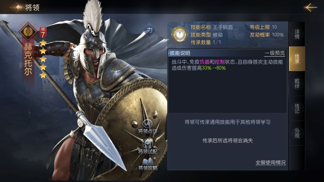Tap the 统 7 command cost badge
324x182 pixels.
pos(43,32)
